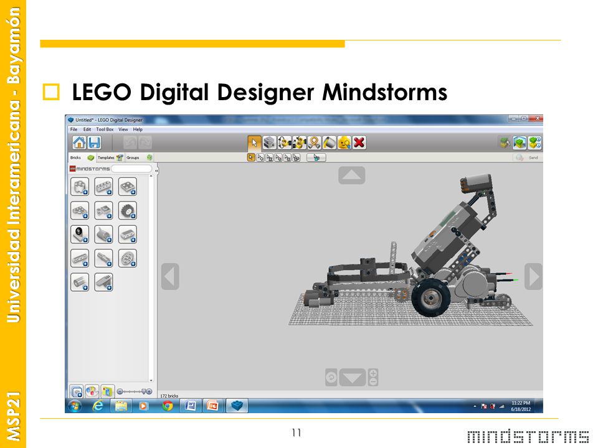Pick the second multiple-selection sub-tool

(x=260, y=157)
